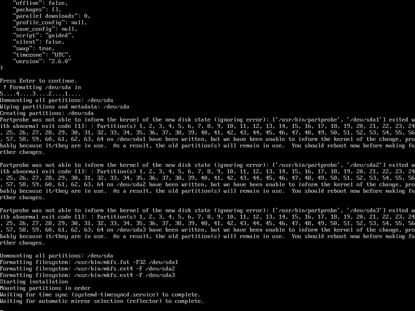Viewport: 415px width, 311px height.
Task: Click the countdown text 5....4....3....2....1....
Action: coord(40,94)
